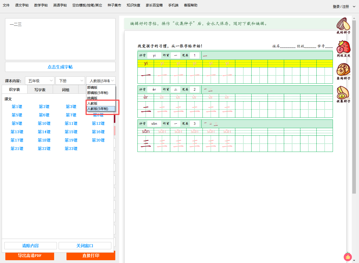Screen dimensions: 359x263
Task: Open the 下册 volume dropdown
Action: click(70, 81)
